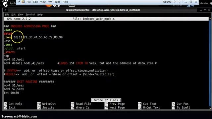Click the 'int $0x80' line
Viewport: 212px width, 119px height.
click(x=11, y=93)
